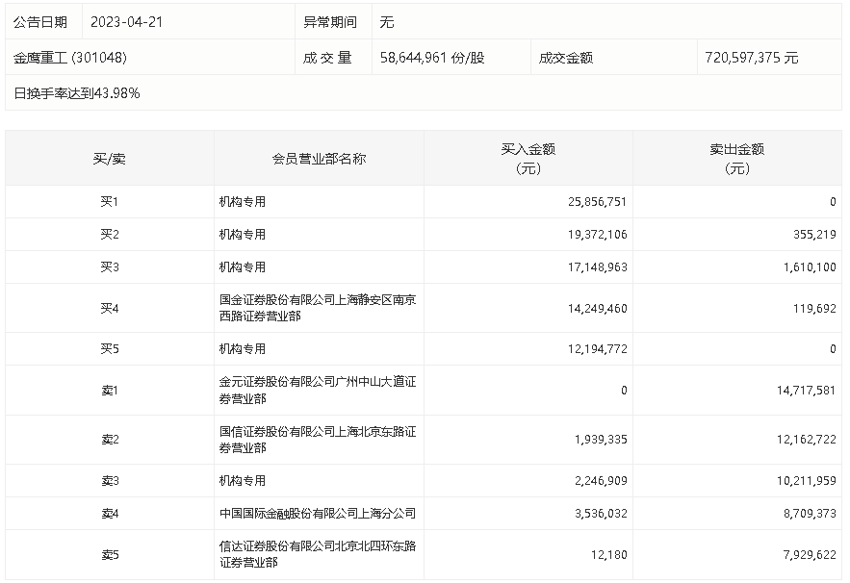
Task: Select the 买5 row label
Action: tap(109, 348)
